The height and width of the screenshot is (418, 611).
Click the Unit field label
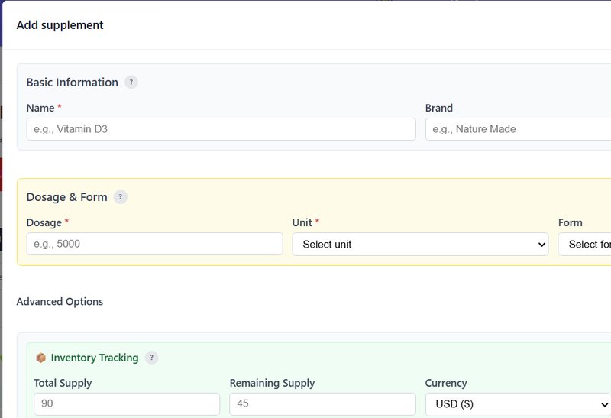pos(302,223)
